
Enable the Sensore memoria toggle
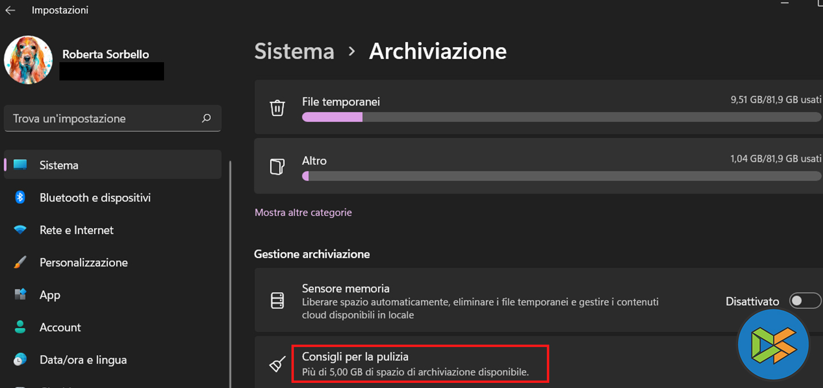[804, 301]
